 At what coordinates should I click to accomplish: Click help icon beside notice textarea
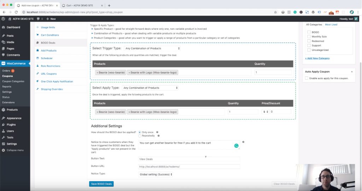[x=243, y=142]
